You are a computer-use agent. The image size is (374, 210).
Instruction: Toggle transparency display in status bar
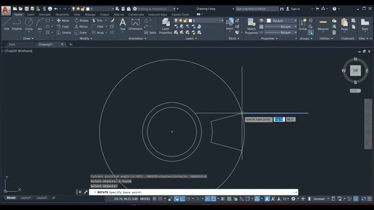[229, 199]
